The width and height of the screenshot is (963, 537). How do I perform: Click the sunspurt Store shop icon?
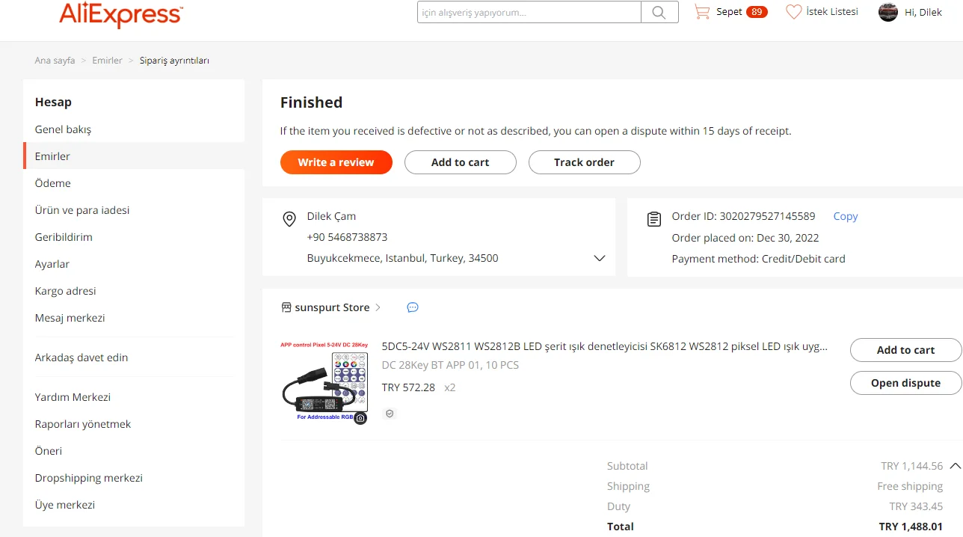tap(286, 307)
